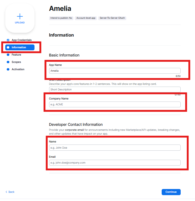Click the Back link text

click(11, 192)
